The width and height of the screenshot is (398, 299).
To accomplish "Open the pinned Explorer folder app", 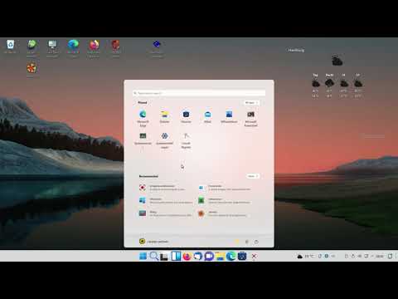I will [x=164, y=116].
